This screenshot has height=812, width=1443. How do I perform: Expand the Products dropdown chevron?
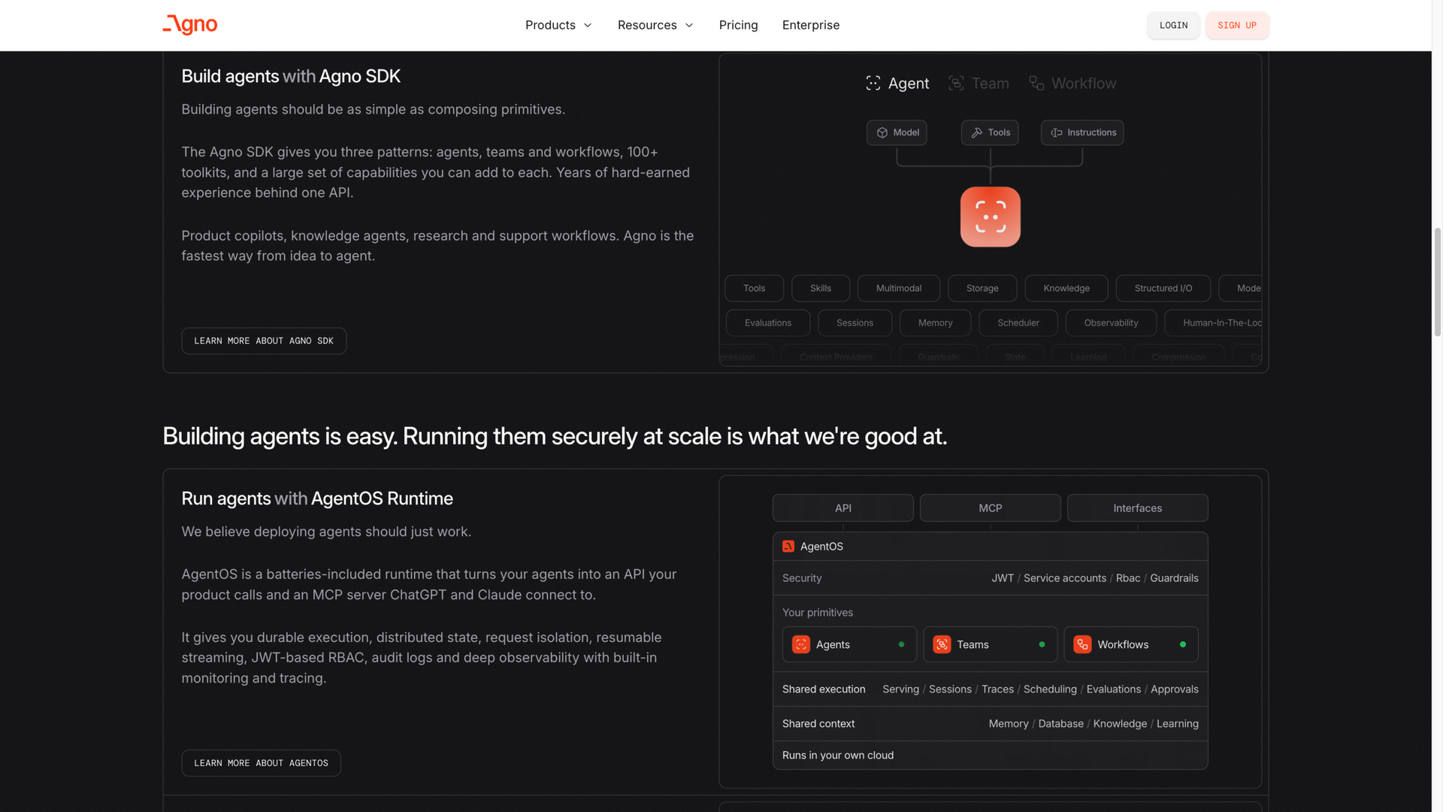[x=588, y=26]
